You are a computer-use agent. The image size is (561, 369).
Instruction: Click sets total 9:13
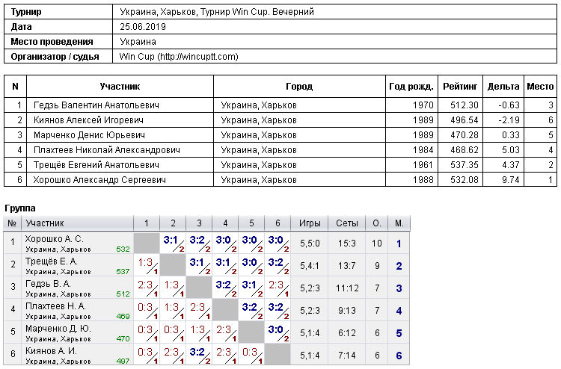click(x=346, y=311)
